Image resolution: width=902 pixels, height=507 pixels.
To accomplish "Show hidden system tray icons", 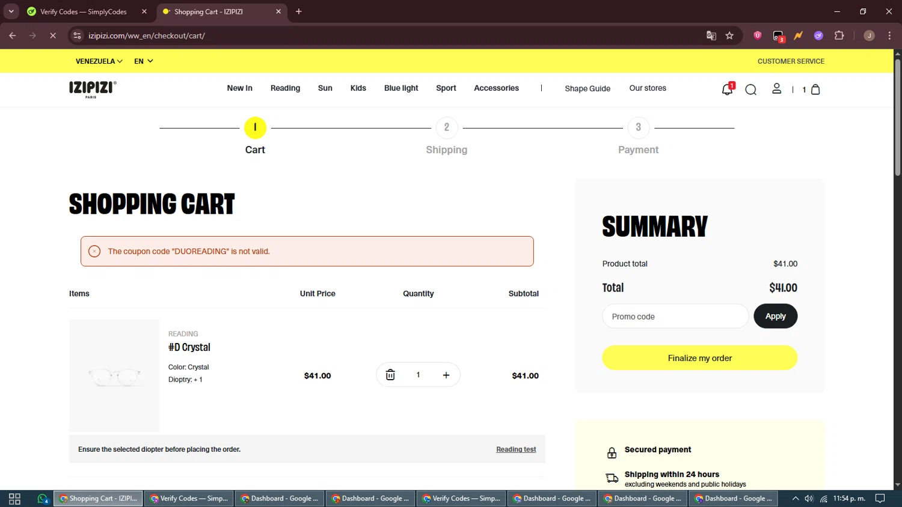I will pos(795,499).
